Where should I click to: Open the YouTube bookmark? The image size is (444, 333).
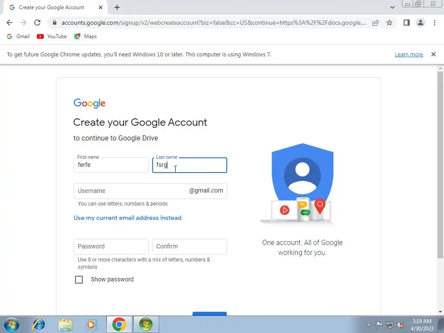click(x=52, y=36)
